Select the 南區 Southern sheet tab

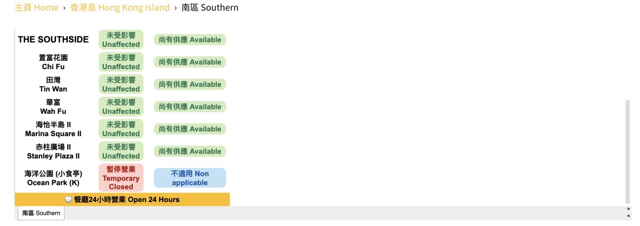(41, 213)
